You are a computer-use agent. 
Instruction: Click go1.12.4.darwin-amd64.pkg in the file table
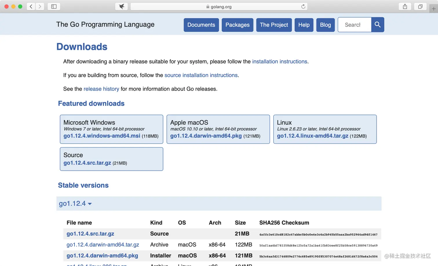[102, 256]
